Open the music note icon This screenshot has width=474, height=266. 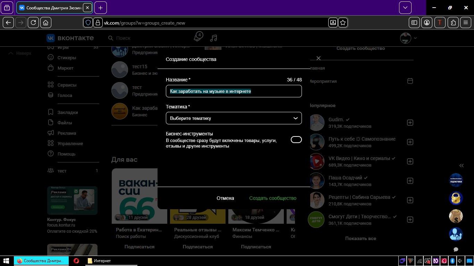coord(214,38)
